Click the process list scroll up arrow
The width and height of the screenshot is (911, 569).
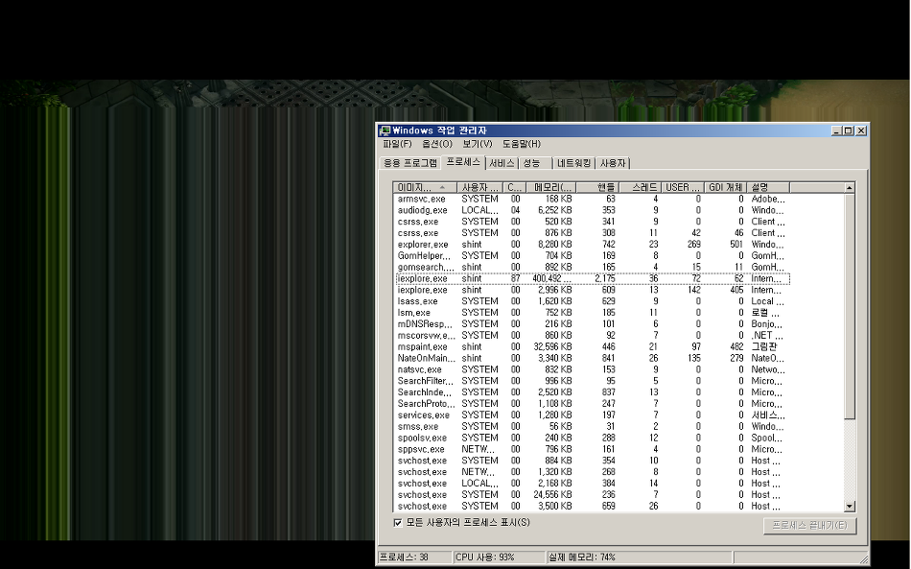point(850,188)
